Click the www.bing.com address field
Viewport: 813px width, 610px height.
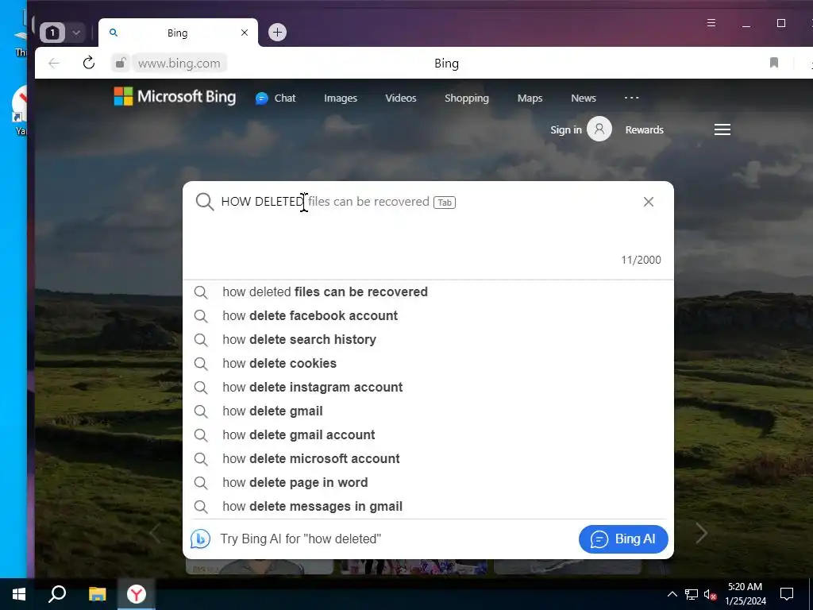tap(179, 64)
